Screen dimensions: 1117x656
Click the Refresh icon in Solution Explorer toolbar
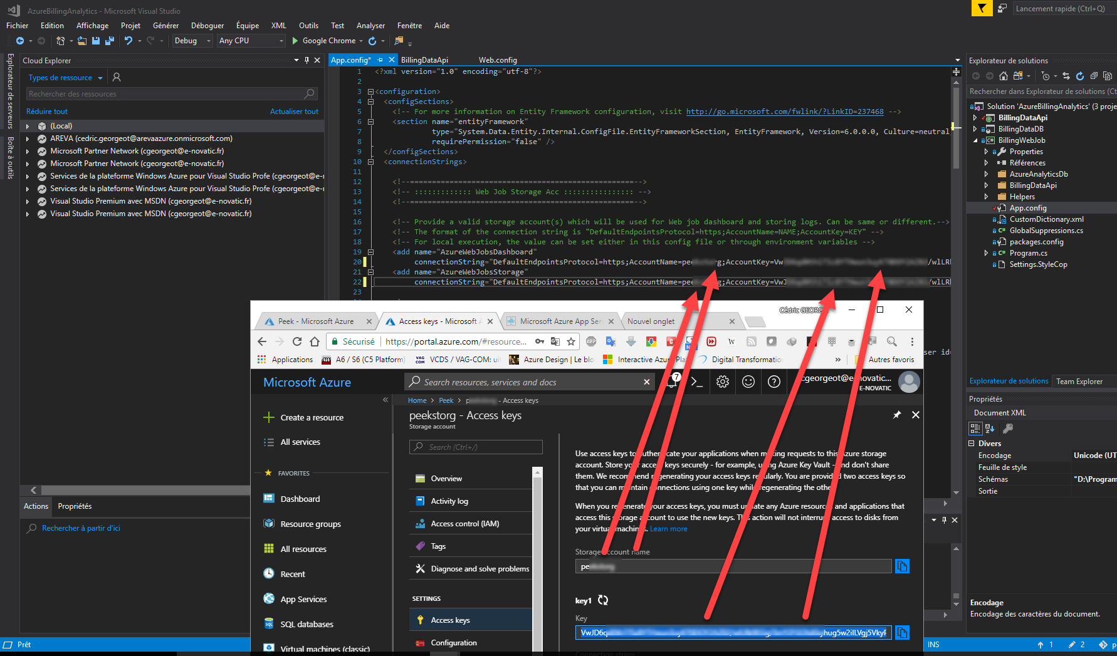[1080, 76]
